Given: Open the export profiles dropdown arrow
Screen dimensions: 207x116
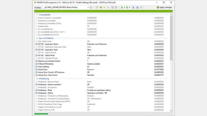Looking at the screenshot, I should (x=124, y=7).
